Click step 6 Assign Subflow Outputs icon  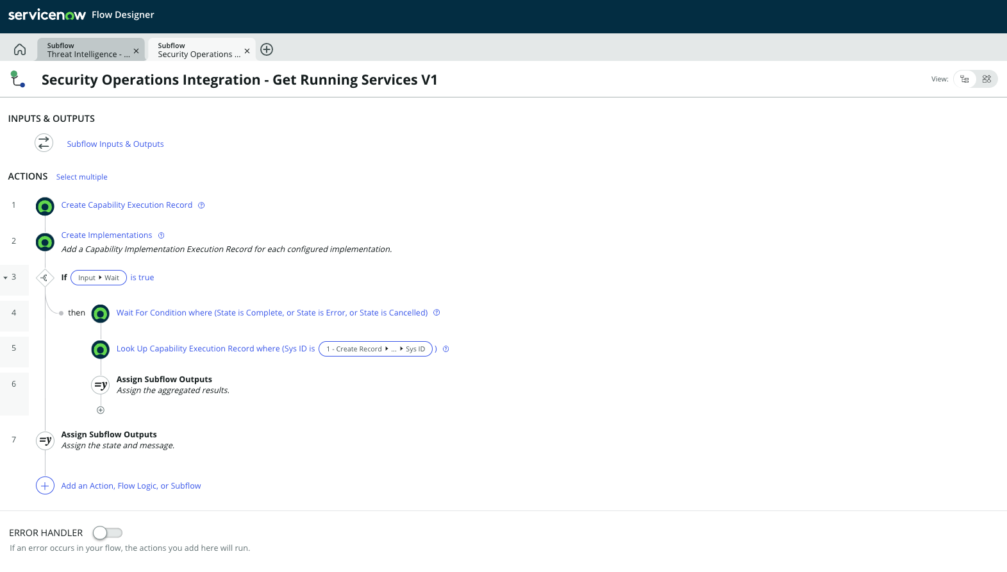101,385
